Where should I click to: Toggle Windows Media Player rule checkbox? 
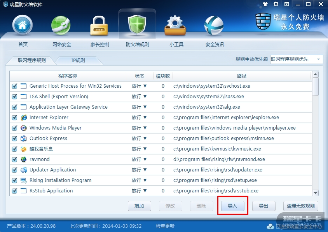pos(14,128)
